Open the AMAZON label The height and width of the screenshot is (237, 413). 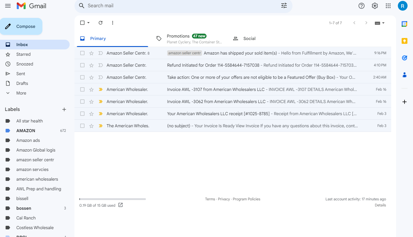click(x=35, y=131)
